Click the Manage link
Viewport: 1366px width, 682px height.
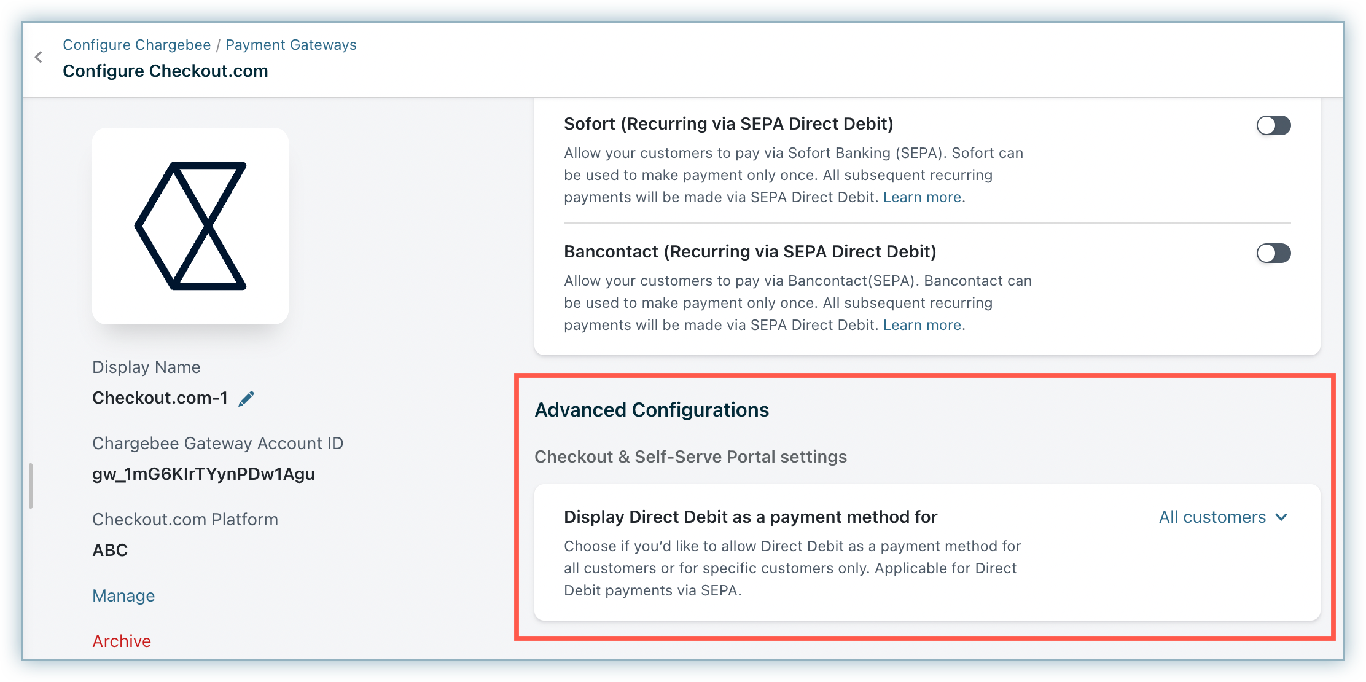pyautogui.click(x=123, y=596)
